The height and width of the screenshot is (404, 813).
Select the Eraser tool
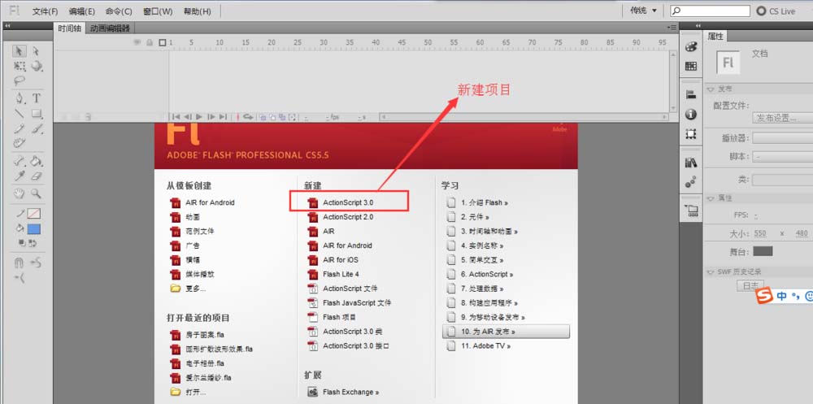(37, 176)
